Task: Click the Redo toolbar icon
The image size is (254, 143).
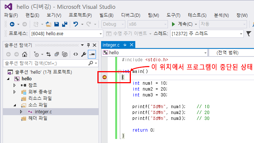Action: point(89,24)
